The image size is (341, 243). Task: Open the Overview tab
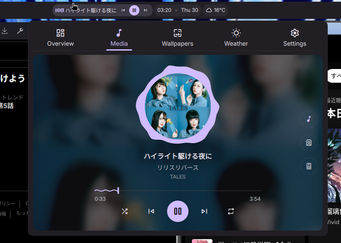click(60, 38)
